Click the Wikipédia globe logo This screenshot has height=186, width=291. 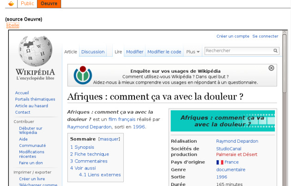(35, 51)
